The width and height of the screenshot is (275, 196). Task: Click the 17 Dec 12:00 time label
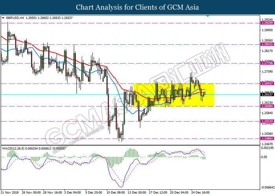158,192
